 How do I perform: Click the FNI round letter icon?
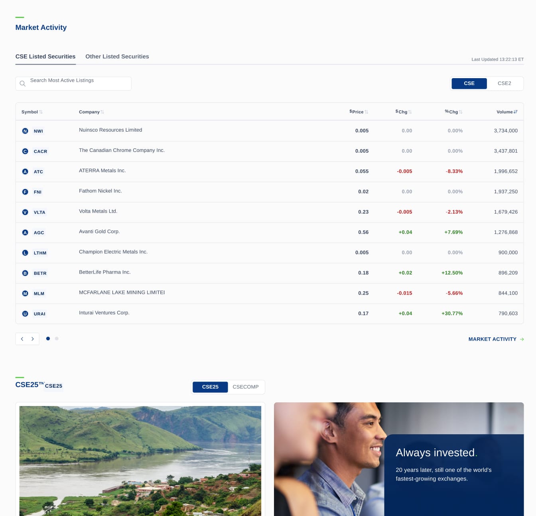[25, 192]
